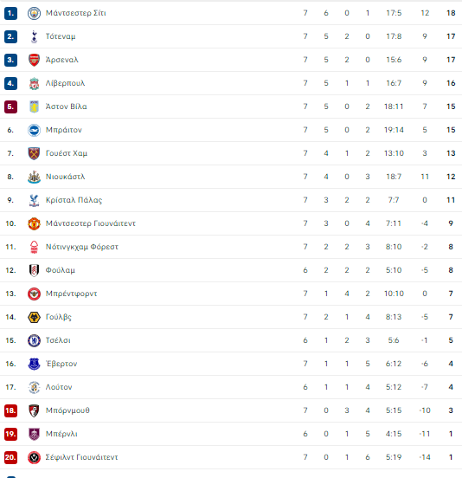Open the Σέφιλντ Γιουνάιτεντ team link
This screenshot has height=478, width=462.
coord(81,457)
